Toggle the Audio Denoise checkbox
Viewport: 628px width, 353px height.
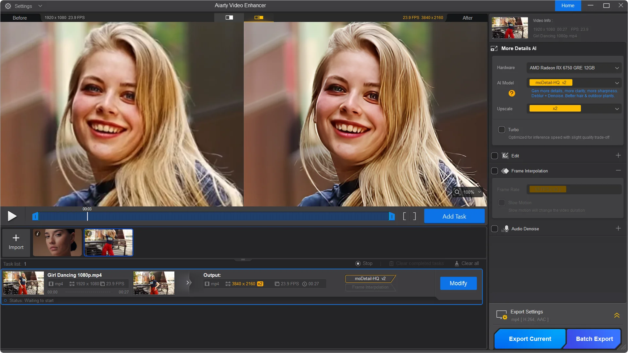pos(495,229)
